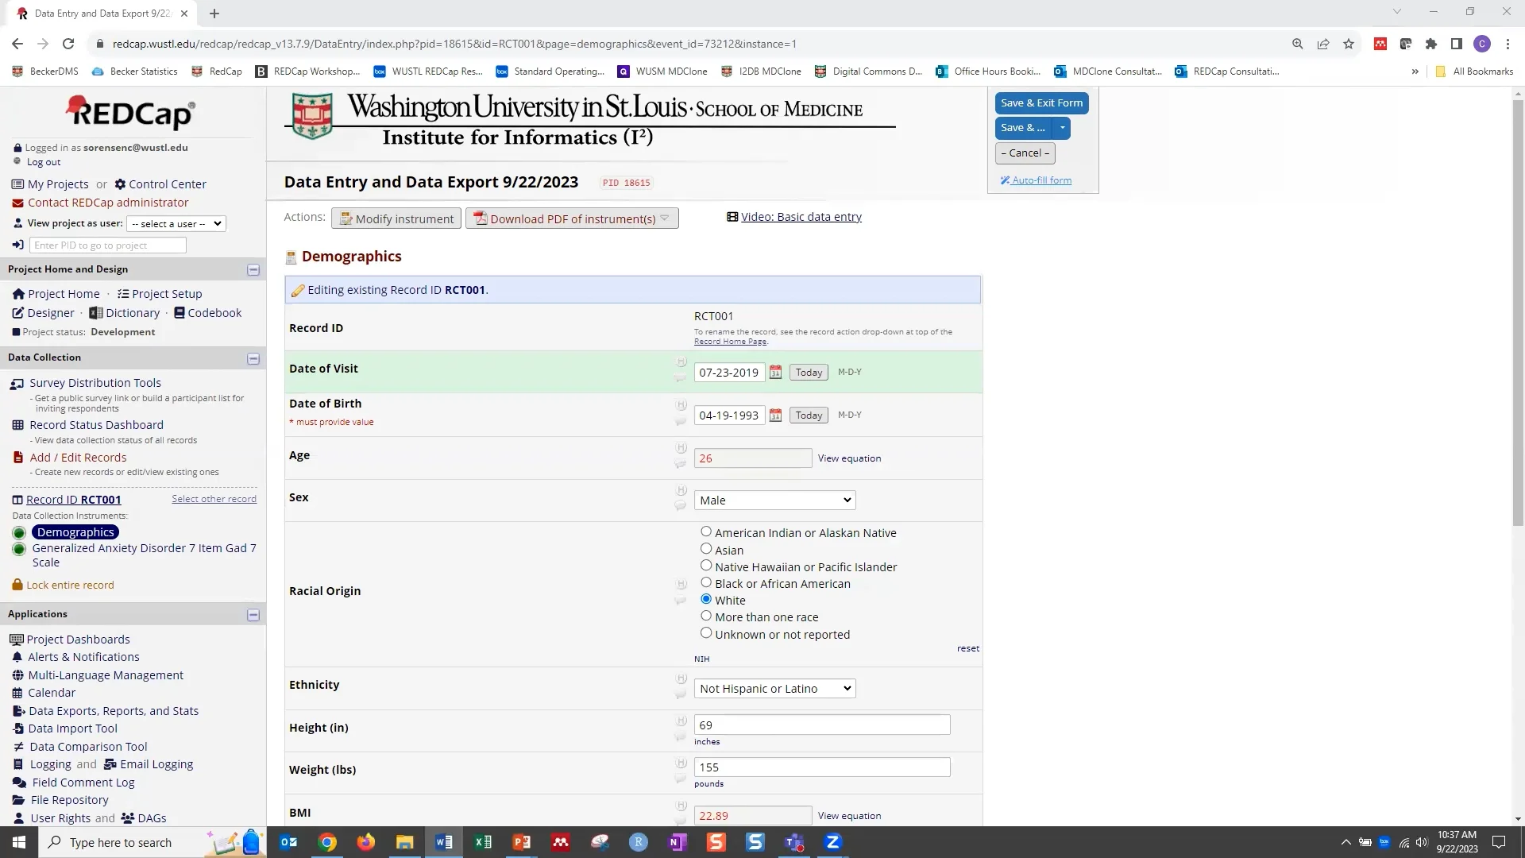Select the Asian racial origin option

pos(706,548)
